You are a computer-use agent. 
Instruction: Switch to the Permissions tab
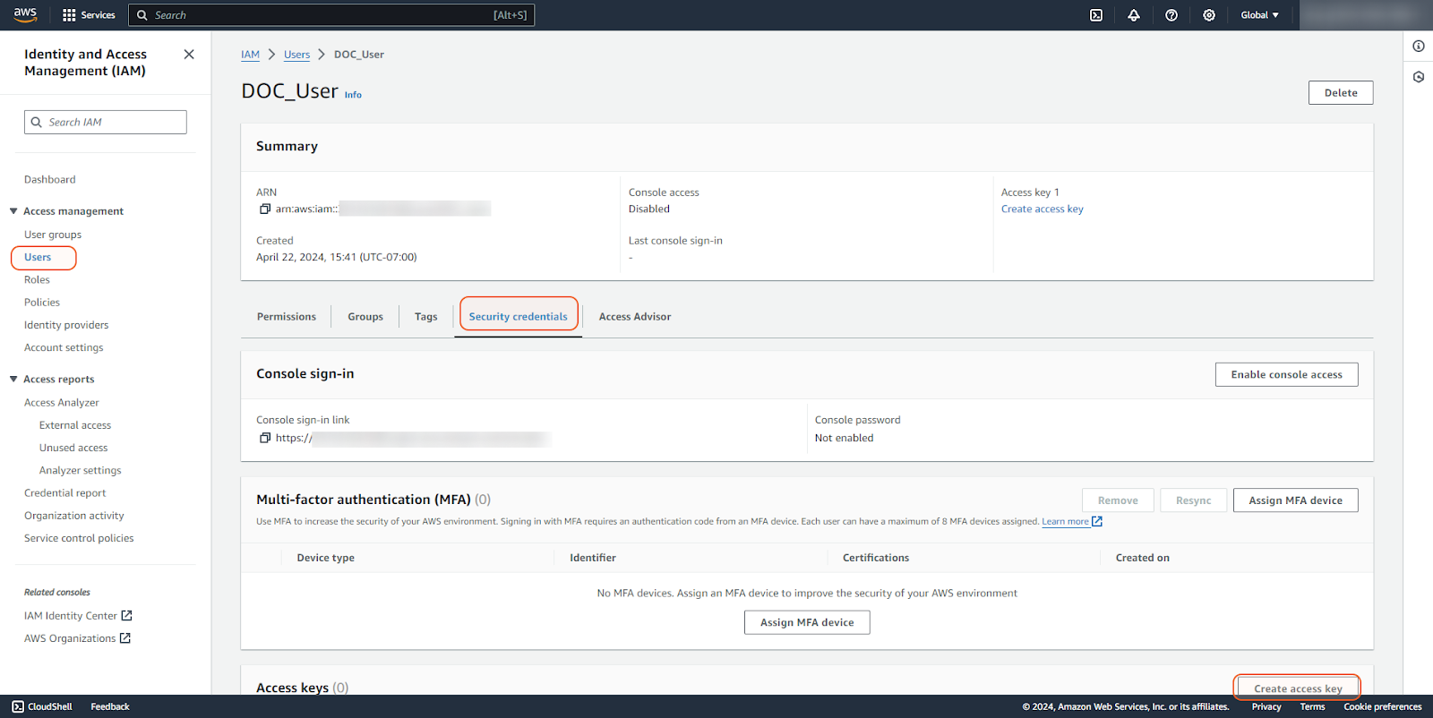click(286, 317)
